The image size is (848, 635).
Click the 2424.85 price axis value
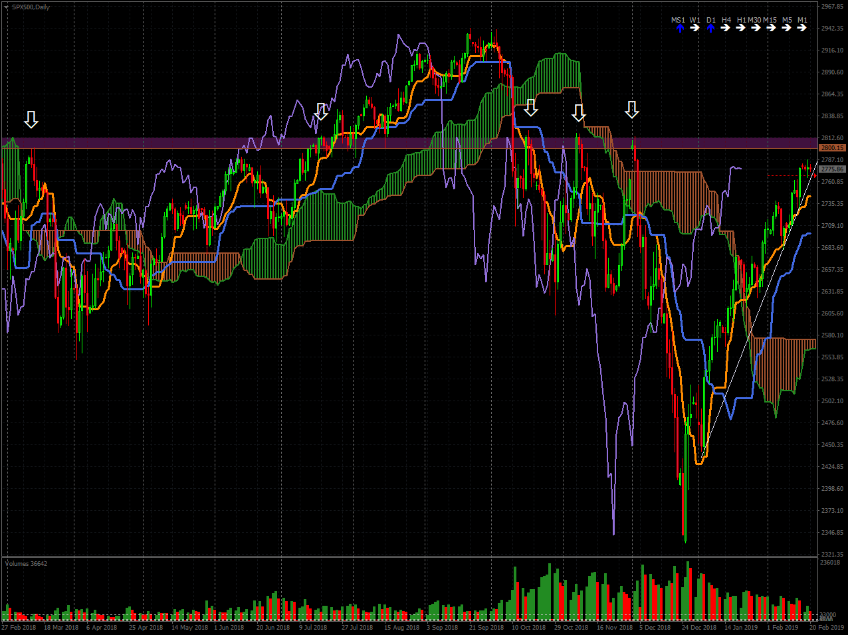[x=832, y=467]
